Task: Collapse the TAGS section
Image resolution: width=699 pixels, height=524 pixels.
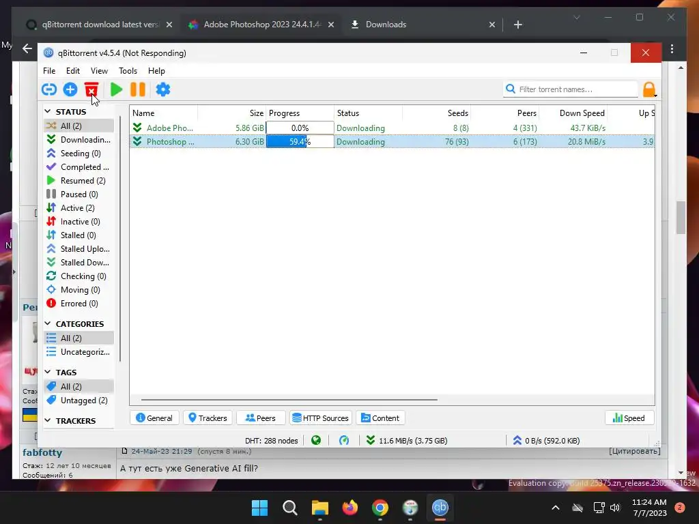Action: (x=48, y=372)
